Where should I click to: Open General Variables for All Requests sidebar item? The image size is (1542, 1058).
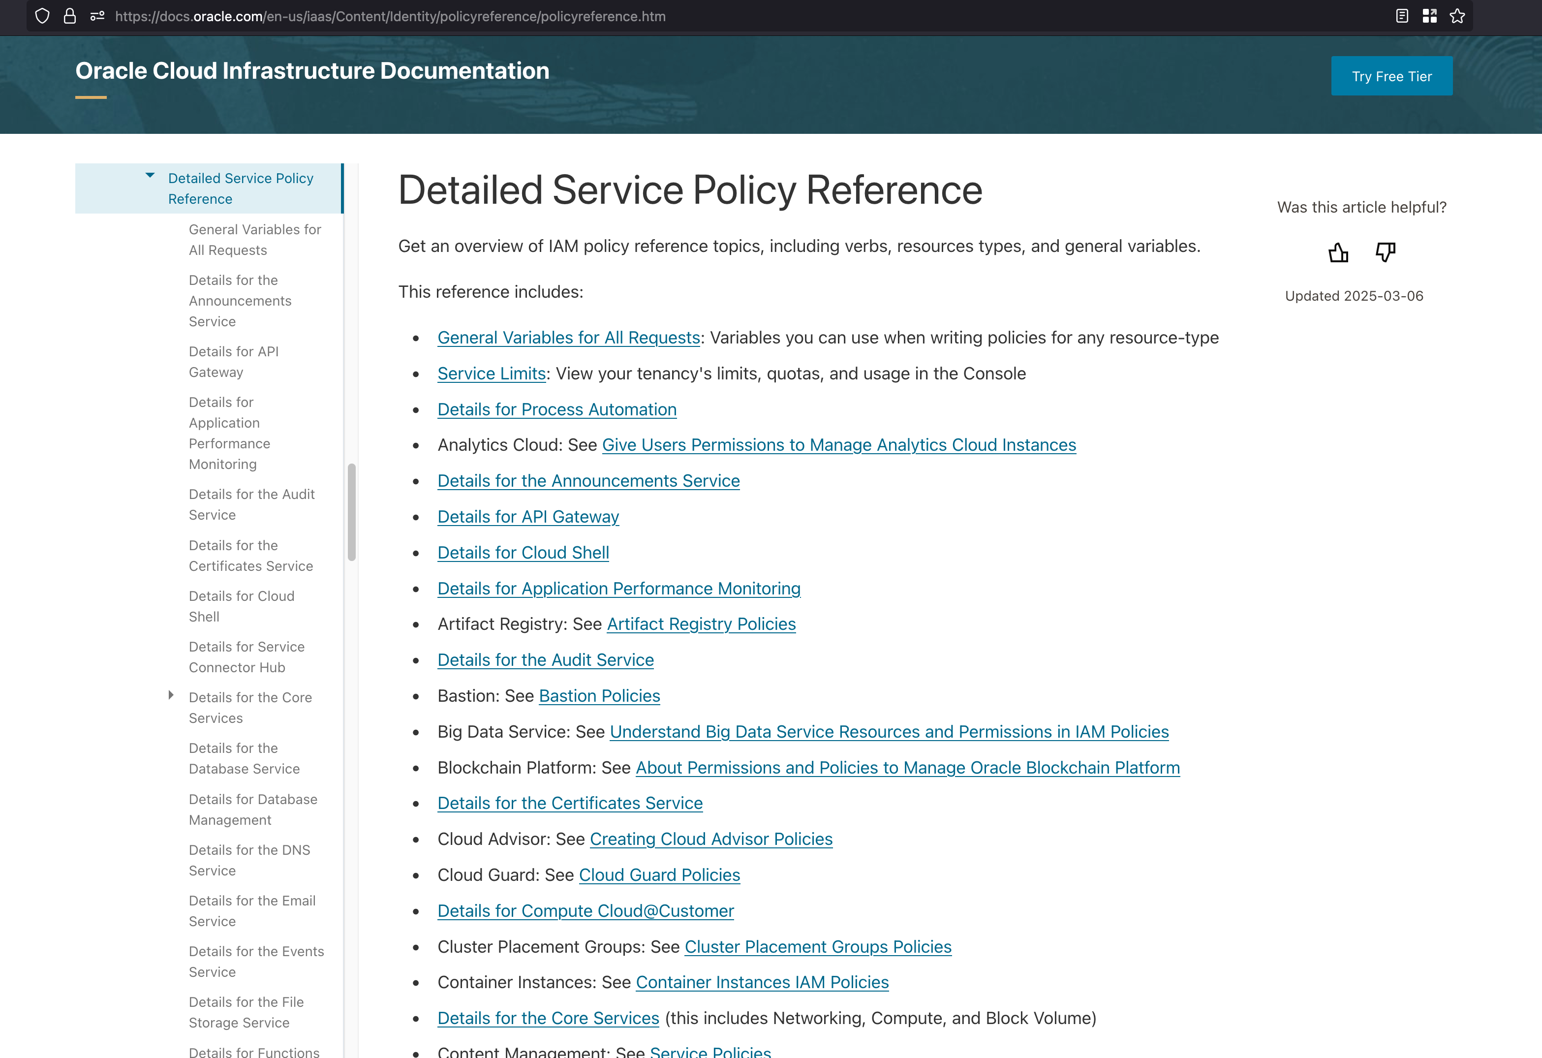click(255, 240)
